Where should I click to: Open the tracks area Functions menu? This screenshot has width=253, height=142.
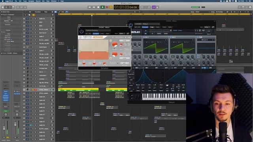click(x=38, y=12)
